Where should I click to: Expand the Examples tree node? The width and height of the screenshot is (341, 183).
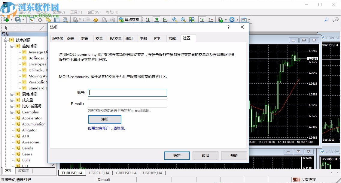[x=12, y=112]
